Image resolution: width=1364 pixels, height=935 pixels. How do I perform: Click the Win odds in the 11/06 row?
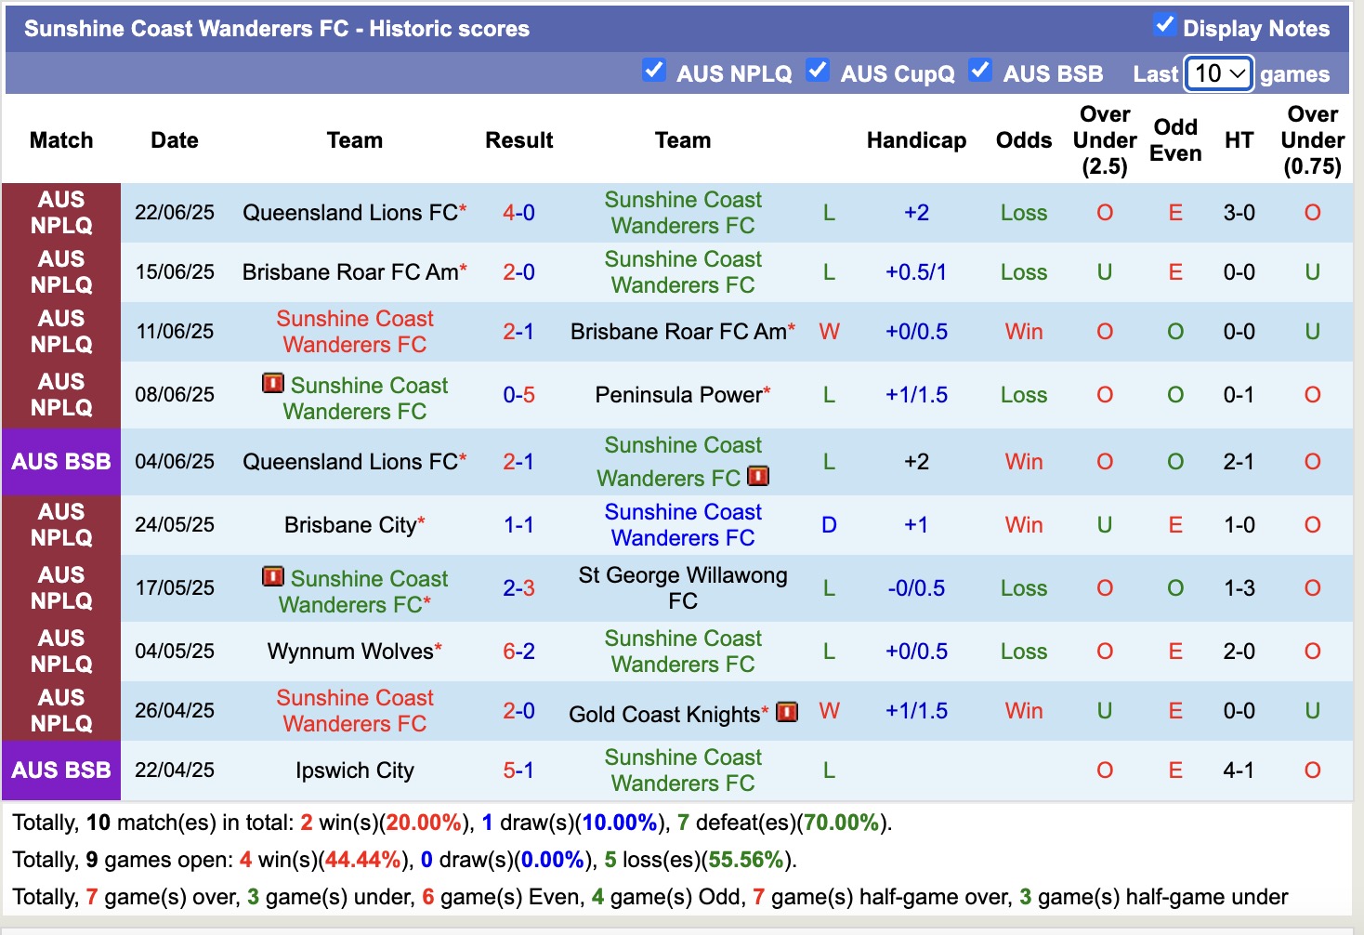coord(1023,332)
